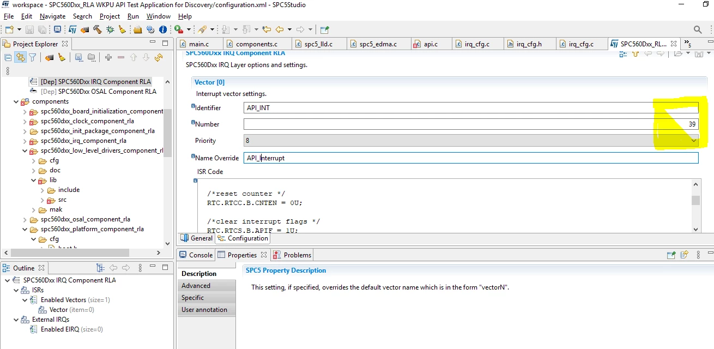Click the Save All toolbar icon

41,29
